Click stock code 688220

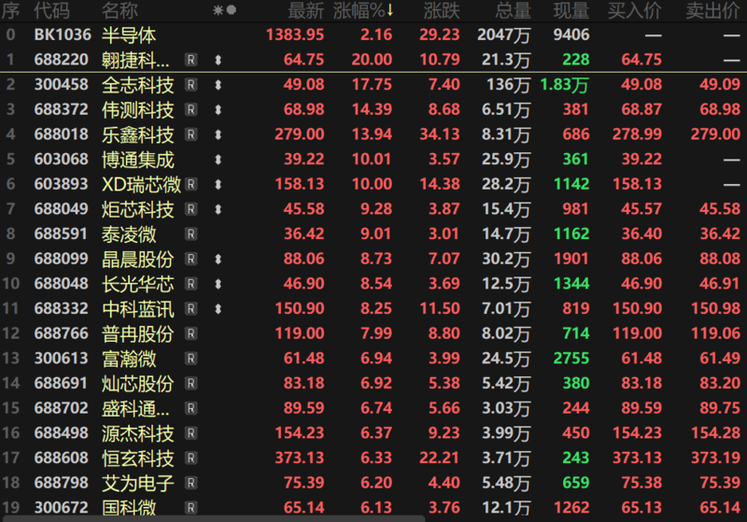click(x=61, y=60)
